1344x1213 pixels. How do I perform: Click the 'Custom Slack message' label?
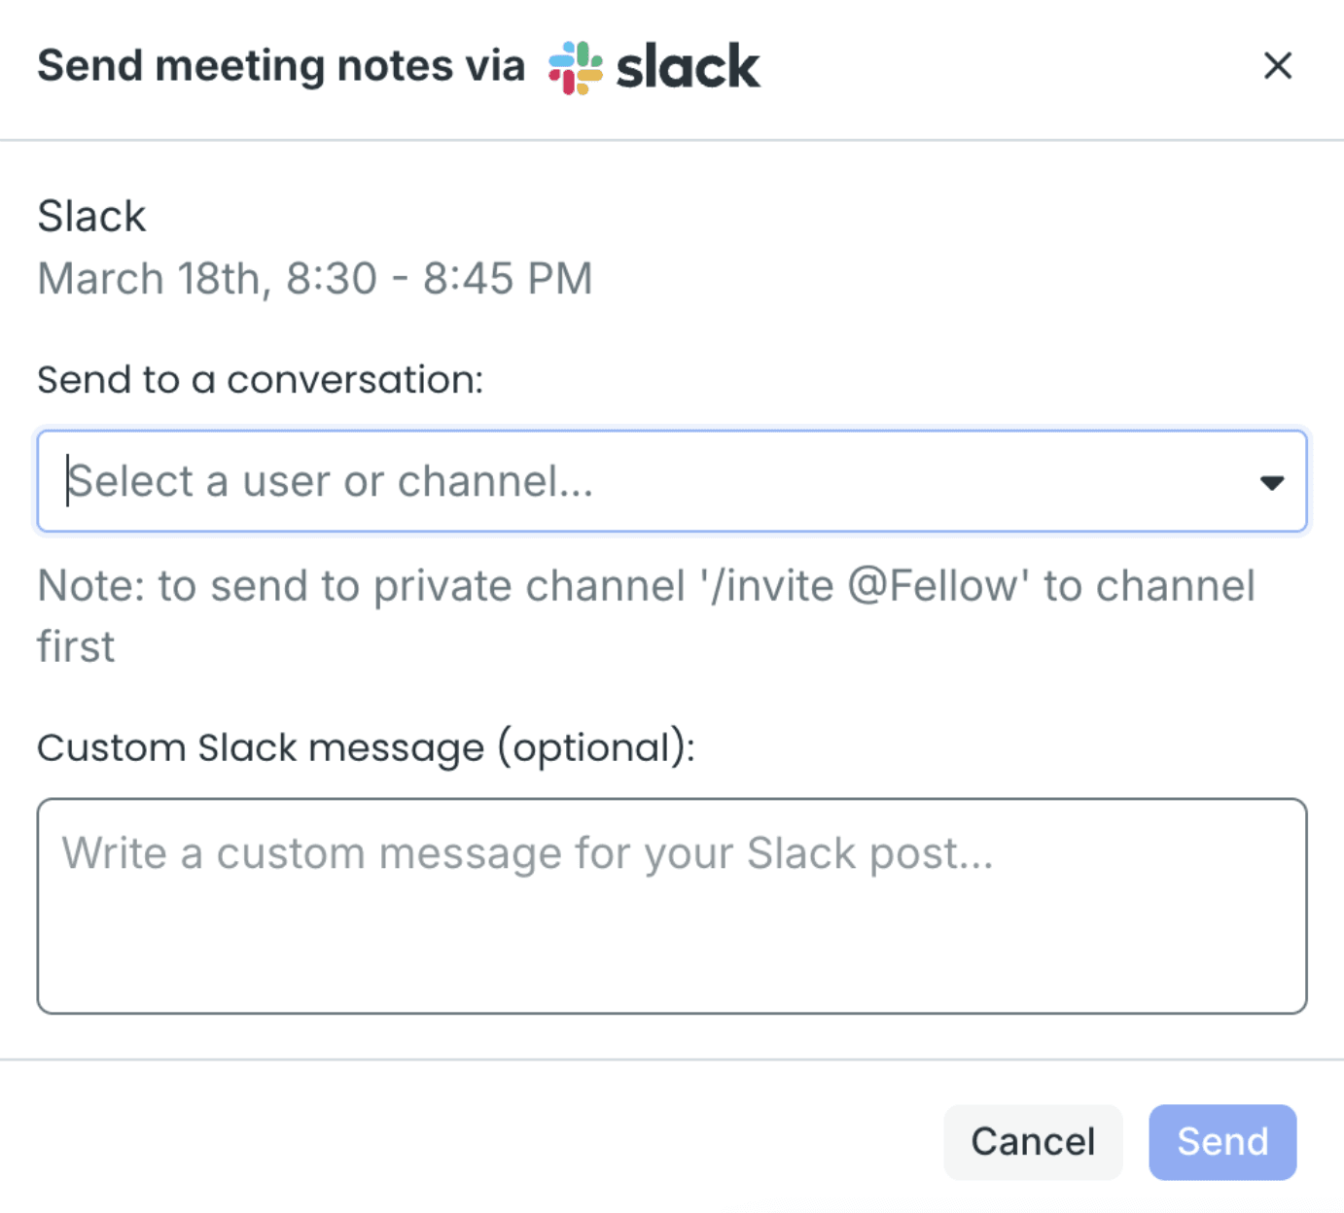[x=261, y=747]
